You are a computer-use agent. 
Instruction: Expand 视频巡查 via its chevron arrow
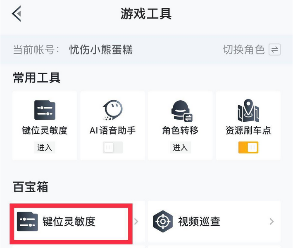pyautogui.click(x=272, y=222)
